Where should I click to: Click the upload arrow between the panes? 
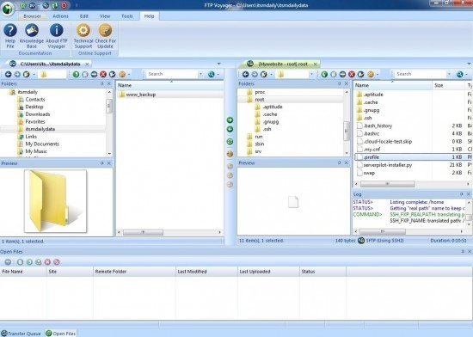pos(230,120)
